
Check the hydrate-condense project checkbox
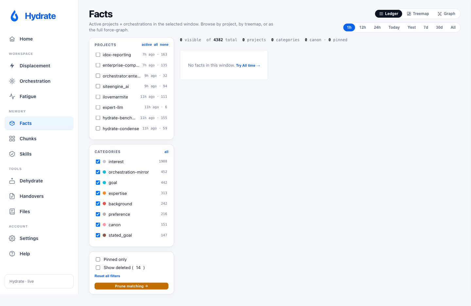pos(98,128)
